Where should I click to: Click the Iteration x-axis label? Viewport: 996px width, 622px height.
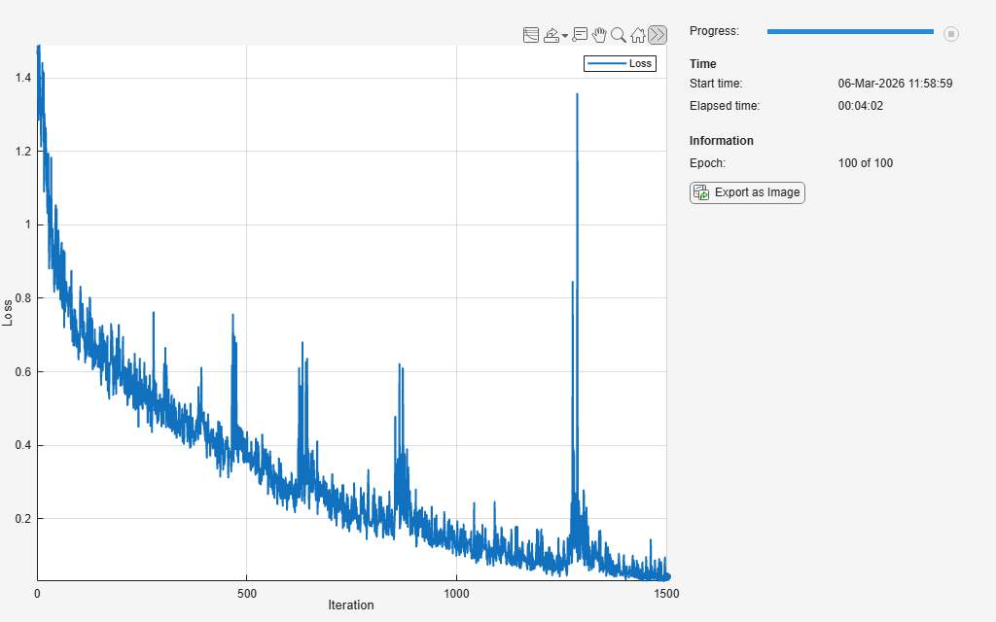point(350,605)
